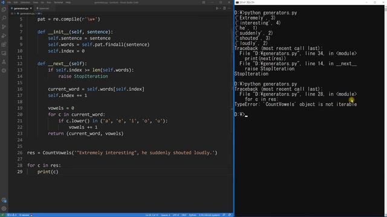Image resolution: width=387 pixels, height=217 pixels.
Task: Click the remote window indicator in status bar
Action: point(2,215)
